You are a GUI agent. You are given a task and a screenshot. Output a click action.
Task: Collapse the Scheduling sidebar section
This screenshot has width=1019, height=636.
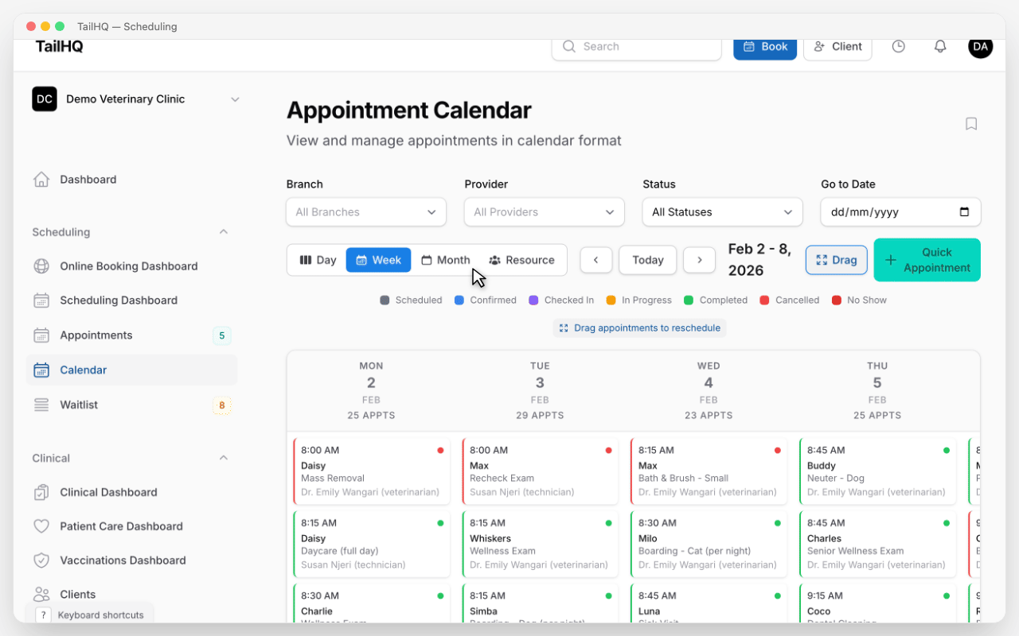point(224,232)
